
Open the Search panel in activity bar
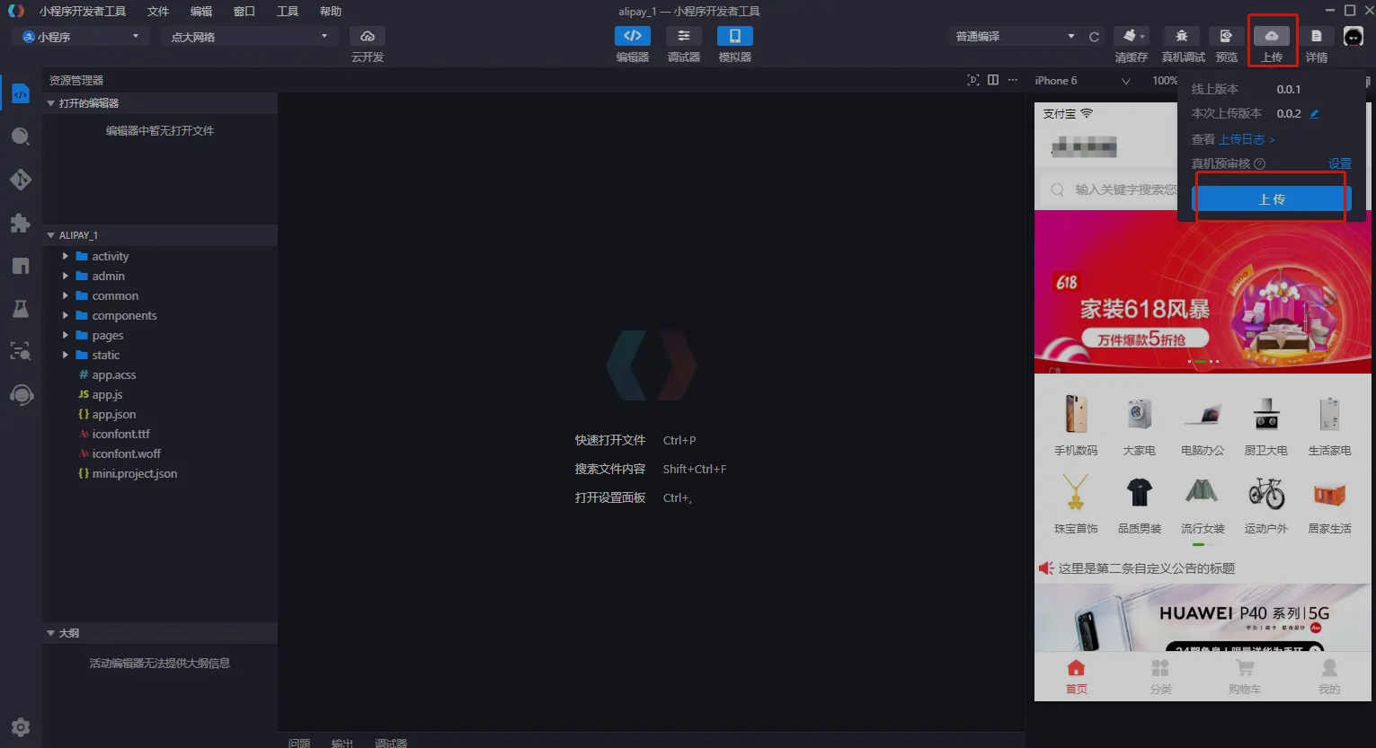(21, 136)
